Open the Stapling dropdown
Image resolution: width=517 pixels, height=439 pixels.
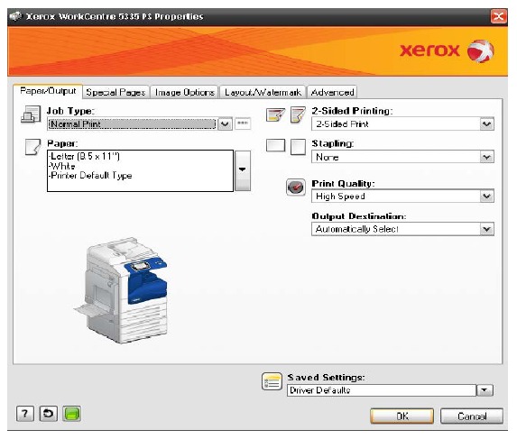tap(486, 157)
